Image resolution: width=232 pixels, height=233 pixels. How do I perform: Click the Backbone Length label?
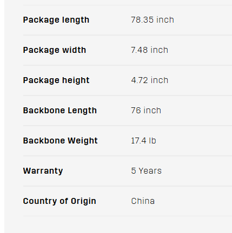pos(60,111)
